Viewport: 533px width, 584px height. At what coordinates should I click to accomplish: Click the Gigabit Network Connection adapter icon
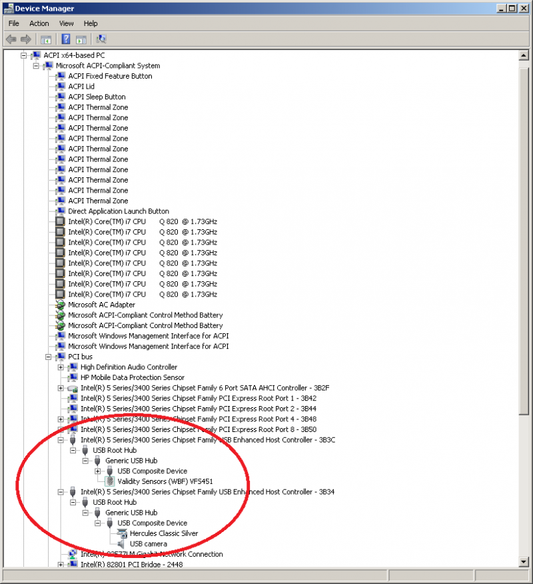[73, 554]
